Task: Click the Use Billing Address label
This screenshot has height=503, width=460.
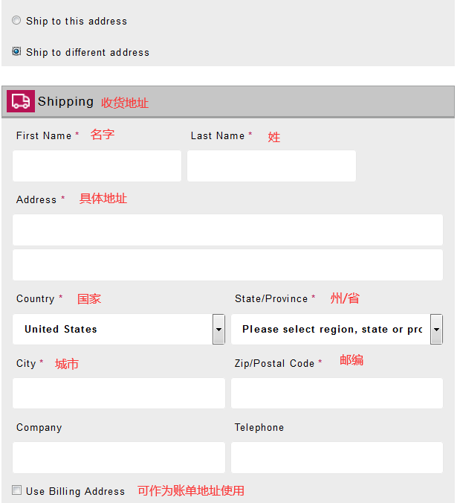Action: pyautogui.click(x=75, y=491)
